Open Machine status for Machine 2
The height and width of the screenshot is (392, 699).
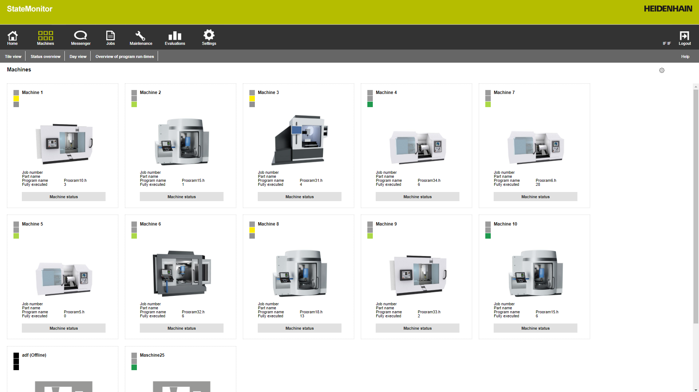182,197
